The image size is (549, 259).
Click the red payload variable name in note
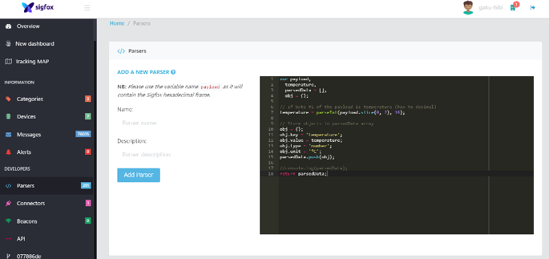coord(211,87)
